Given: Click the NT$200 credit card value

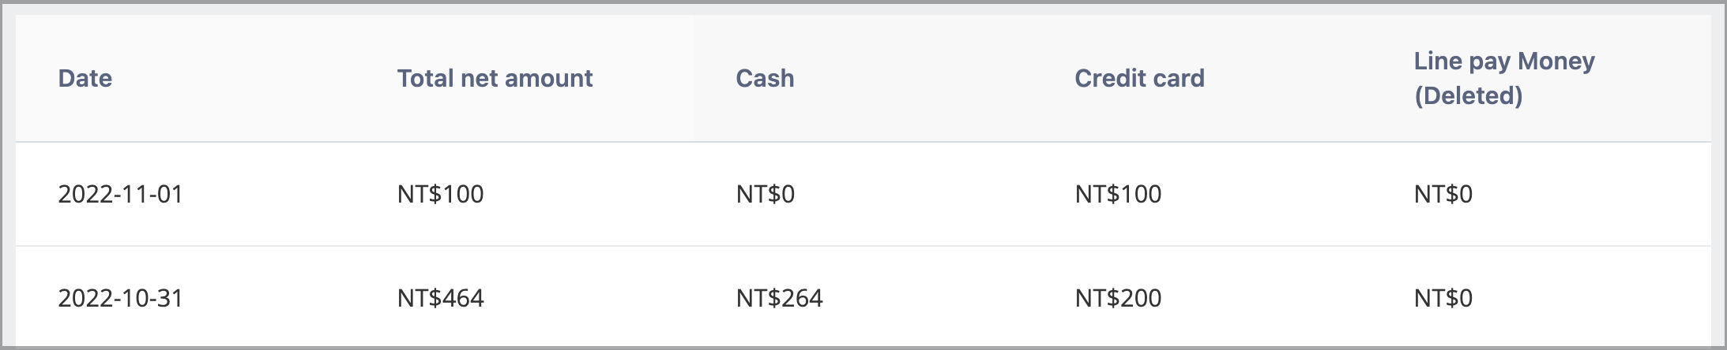Looking at the screenshot, I should point(1118,298).
